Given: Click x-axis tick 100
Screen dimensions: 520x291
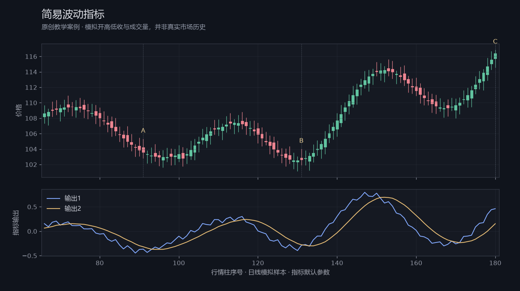Looking at the screenshot, I should click(179, 263).
